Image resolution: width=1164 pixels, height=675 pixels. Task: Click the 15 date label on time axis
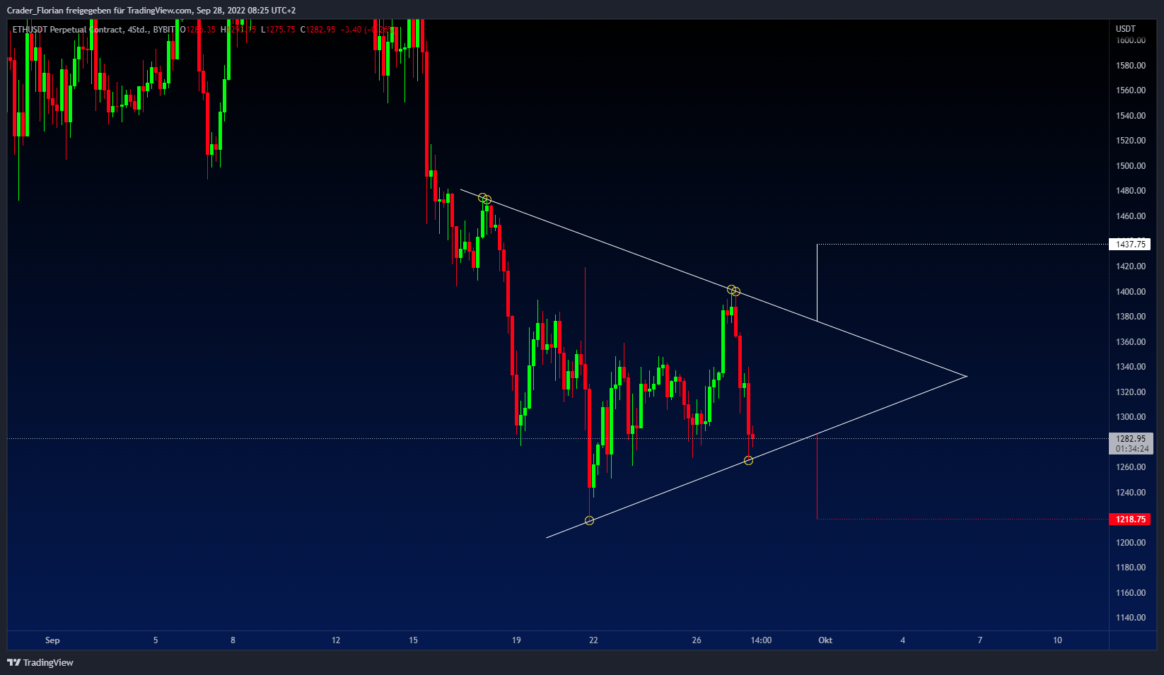[x=413, y=640]
